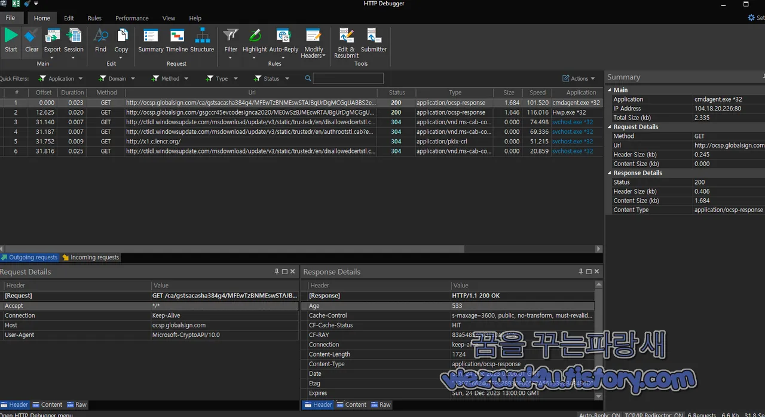Select the Hwp.exe request row

(301, 112)
